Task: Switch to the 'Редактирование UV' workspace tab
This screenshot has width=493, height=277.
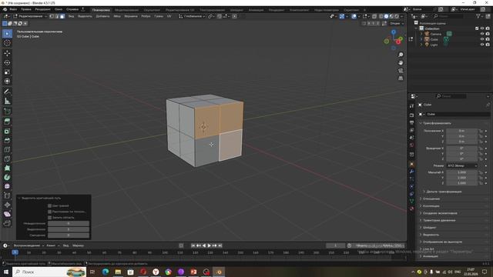Action: click(179, 10)
